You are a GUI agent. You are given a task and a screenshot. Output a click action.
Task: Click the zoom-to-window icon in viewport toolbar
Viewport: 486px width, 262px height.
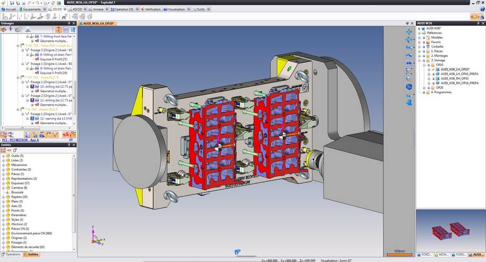click(x=409, y=48)
